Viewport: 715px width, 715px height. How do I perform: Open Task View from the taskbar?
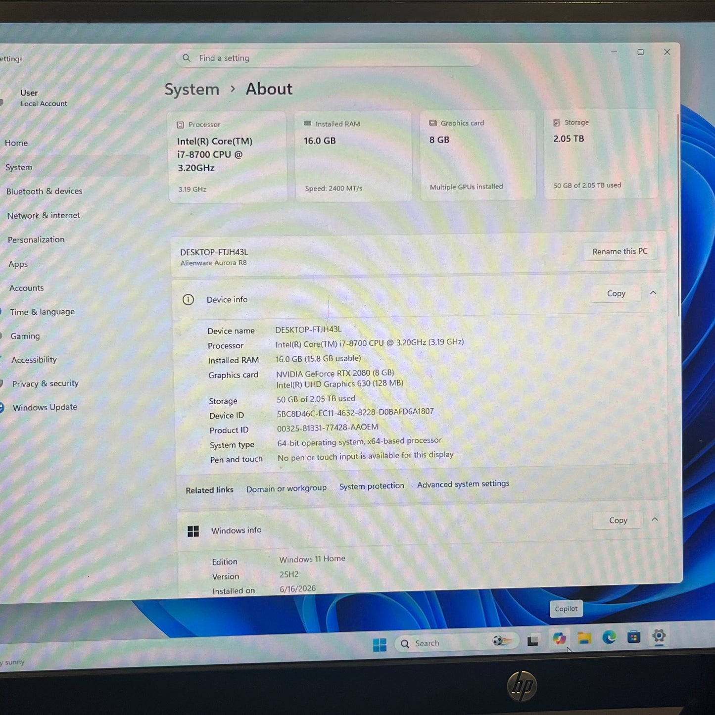tap(532, 641)
